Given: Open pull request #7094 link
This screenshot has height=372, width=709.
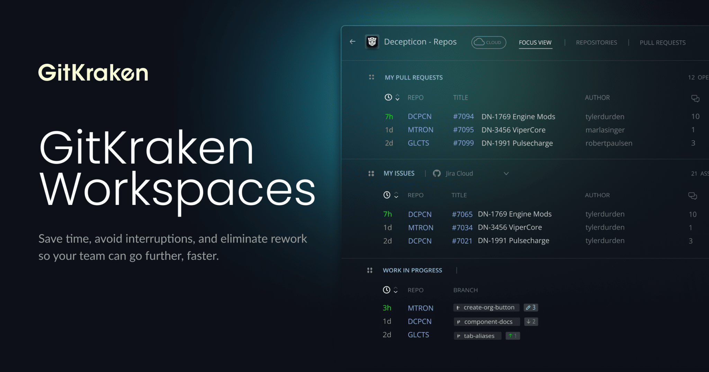Looking at the screenshot, I should pyautogui.click(x=463, y=117).
